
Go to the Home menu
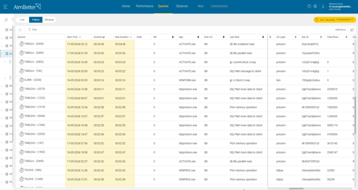[x=126, y=6]
